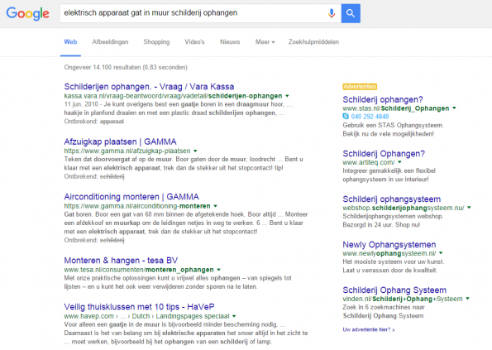This screenshot has width=492, height=350.
Task: Open Zoekhulpmiddelen search tools
Action: (313, 41)
